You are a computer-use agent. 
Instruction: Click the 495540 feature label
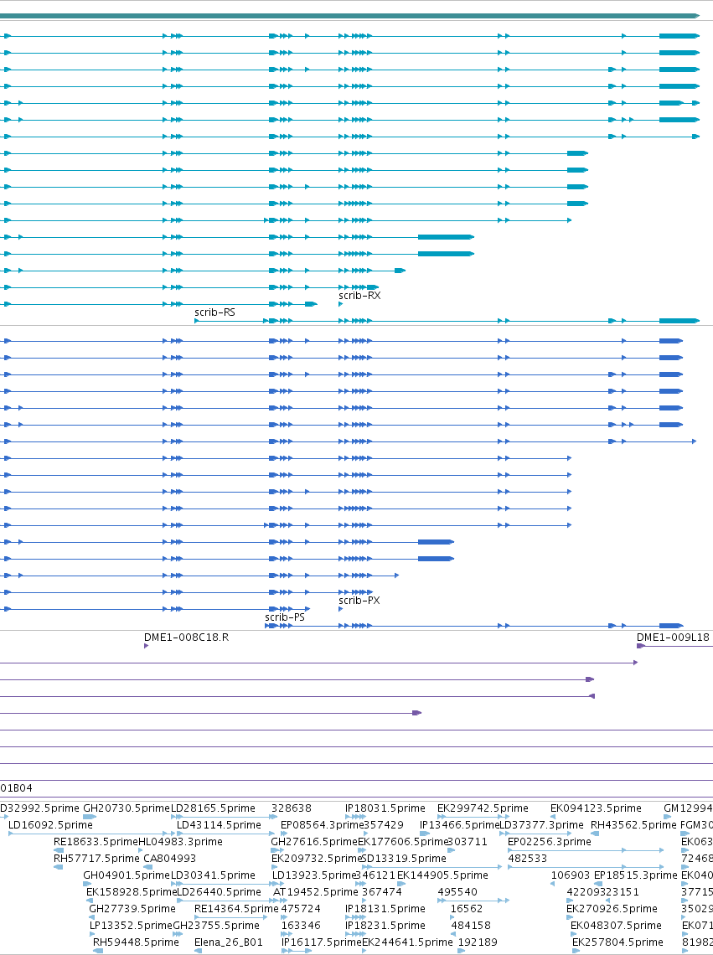click(457, 892)
